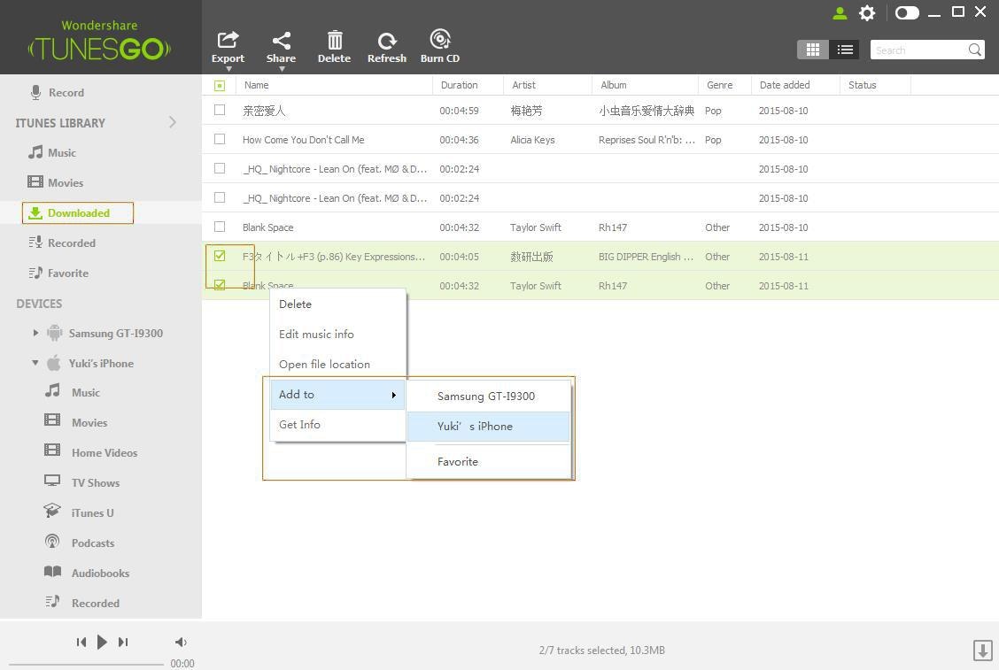Click the playback progress slider
Screen dimensions: 999x670
[x=86, y=665]
